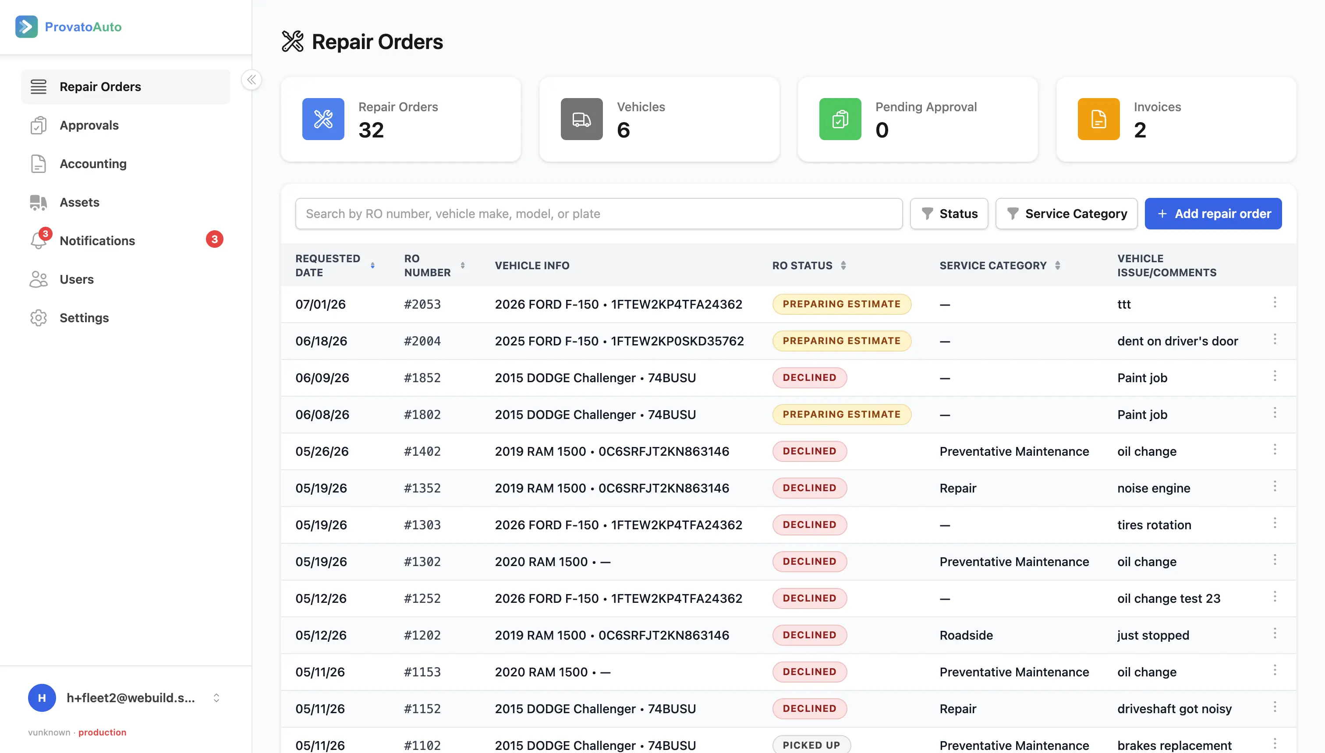Click the Notifications bell icon in the sidebar
Image resolution: width=1325 pixels, height=753 pixels.
39,240
